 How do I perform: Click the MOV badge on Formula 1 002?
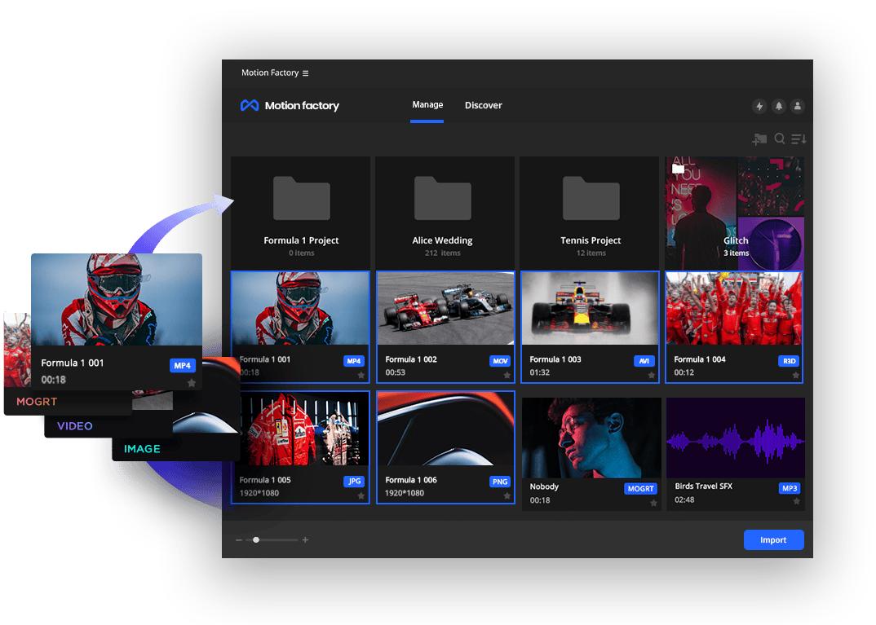(x=500, y=361)
